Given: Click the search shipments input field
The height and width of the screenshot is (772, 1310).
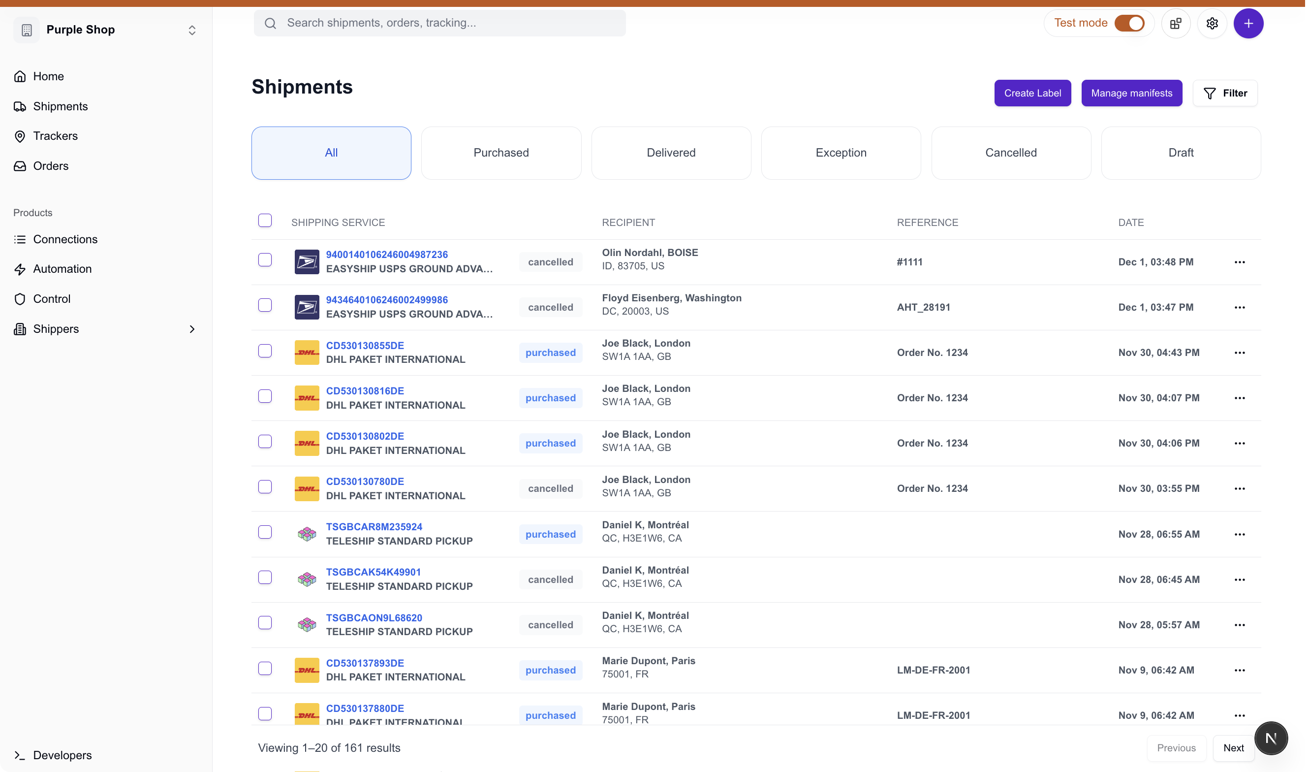Looking at the screenshot, I should click(439, 23).
